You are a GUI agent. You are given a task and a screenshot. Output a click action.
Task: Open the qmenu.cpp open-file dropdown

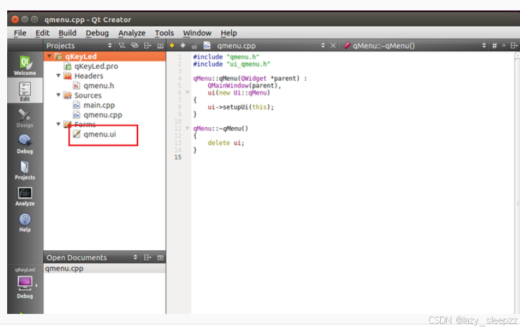pyautogui.click(x=323, y=46)
